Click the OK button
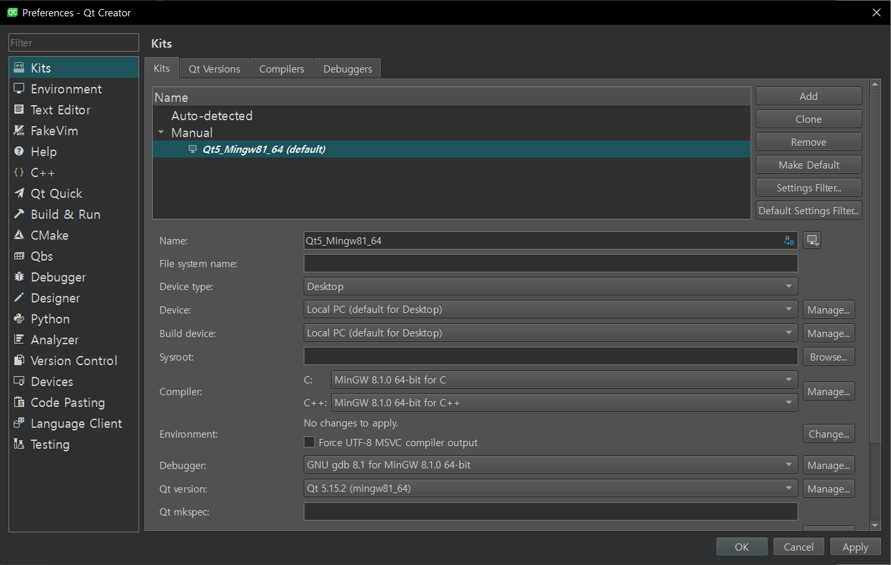891x565 pixels. (x=742, y=547)
